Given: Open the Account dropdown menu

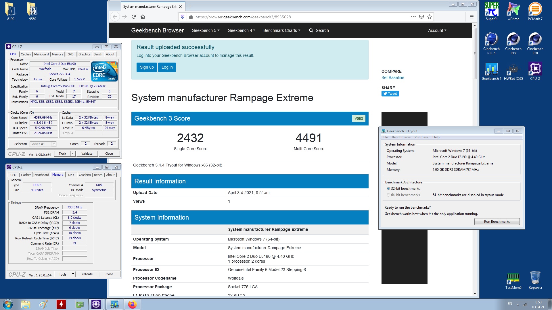Looking at the screenshot, I should tap(437, 30).
